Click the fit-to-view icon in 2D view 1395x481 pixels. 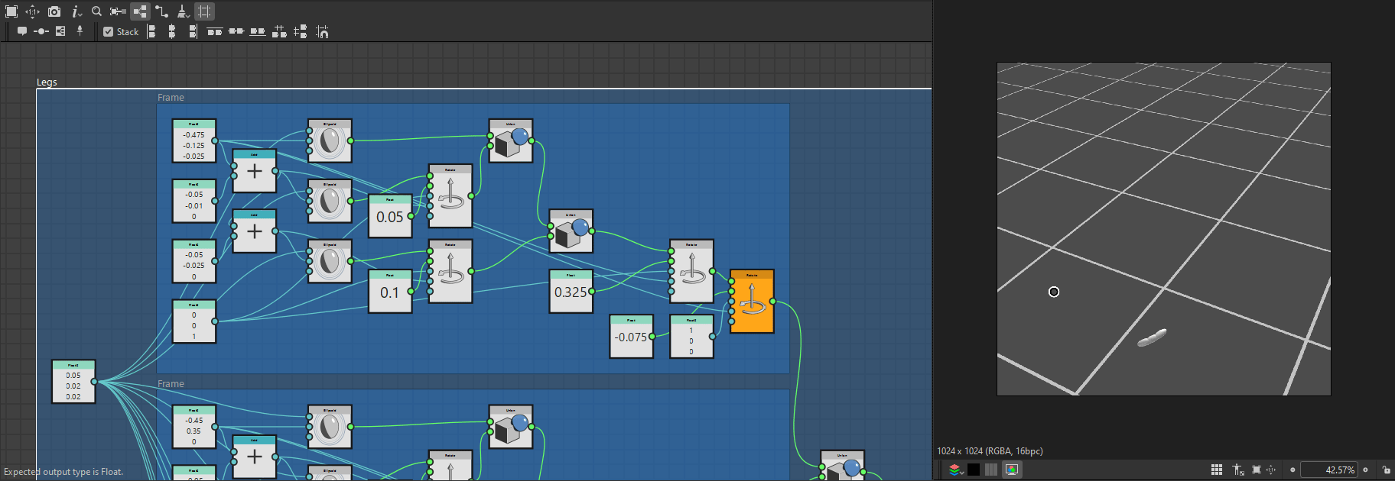[x=1257, y=470]
